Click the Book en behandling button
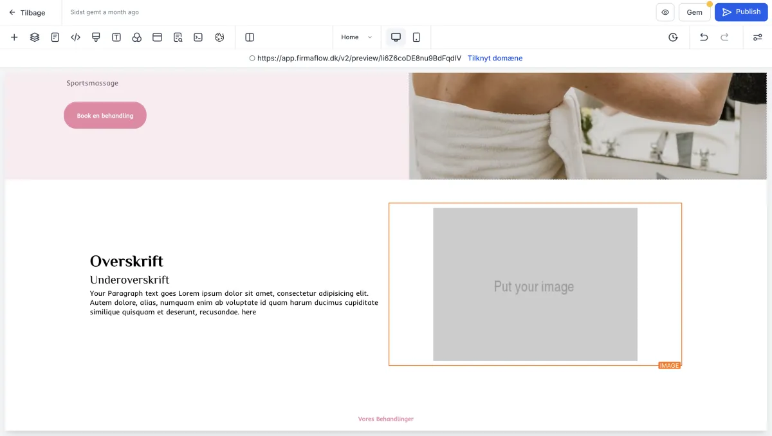Screen dimensions: 772x436 click(x=105, y=115)
